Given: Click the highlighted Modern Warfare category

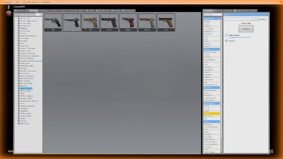Looking at the screenshot, I should tap(26, 88).
